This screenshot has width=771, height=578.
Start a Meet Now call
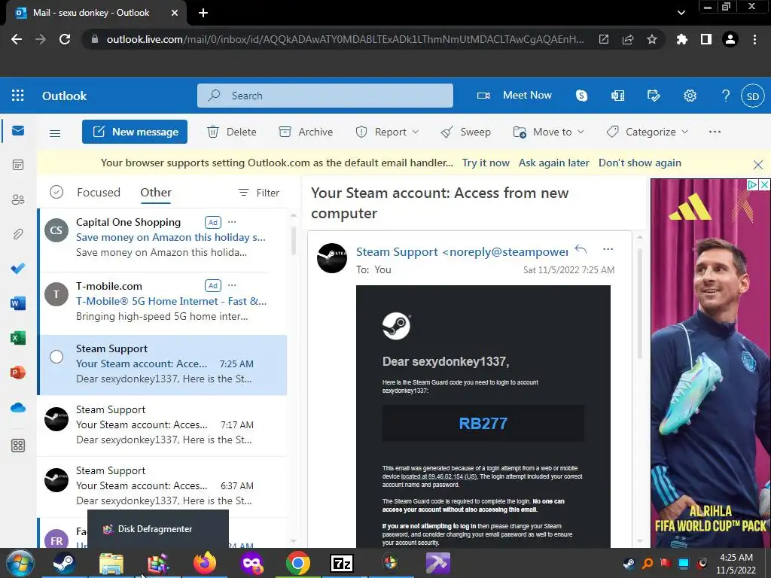pyautogui.click(x=514, y=96)
